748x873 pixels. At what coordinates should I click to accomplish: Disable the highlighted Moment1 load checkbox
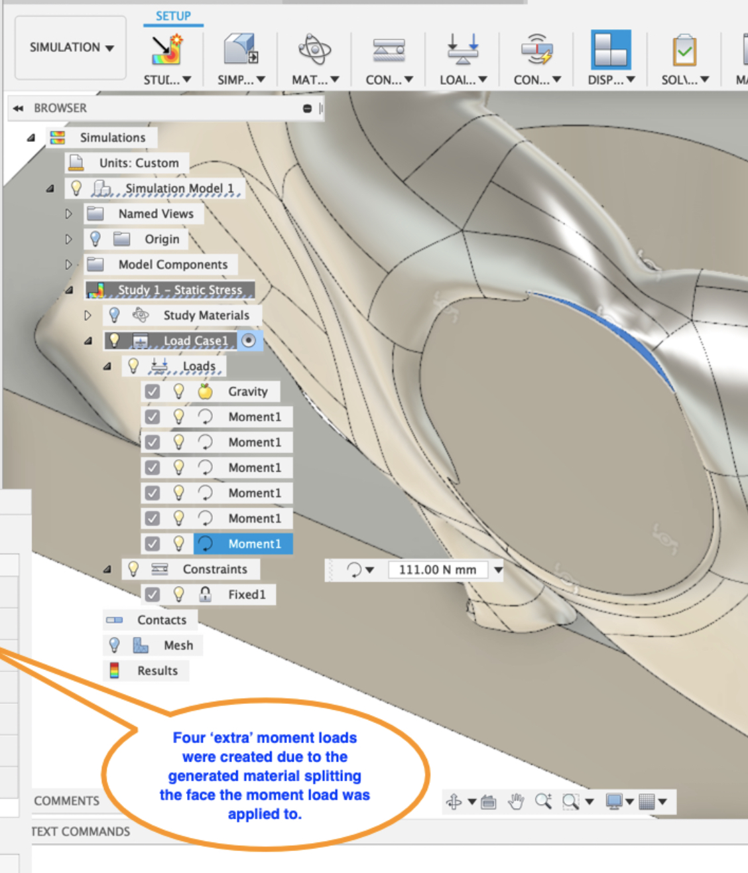pos(153,543)
